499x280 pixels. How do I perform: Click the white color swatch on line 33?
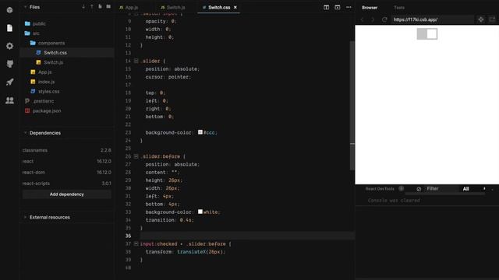(200, 212)
